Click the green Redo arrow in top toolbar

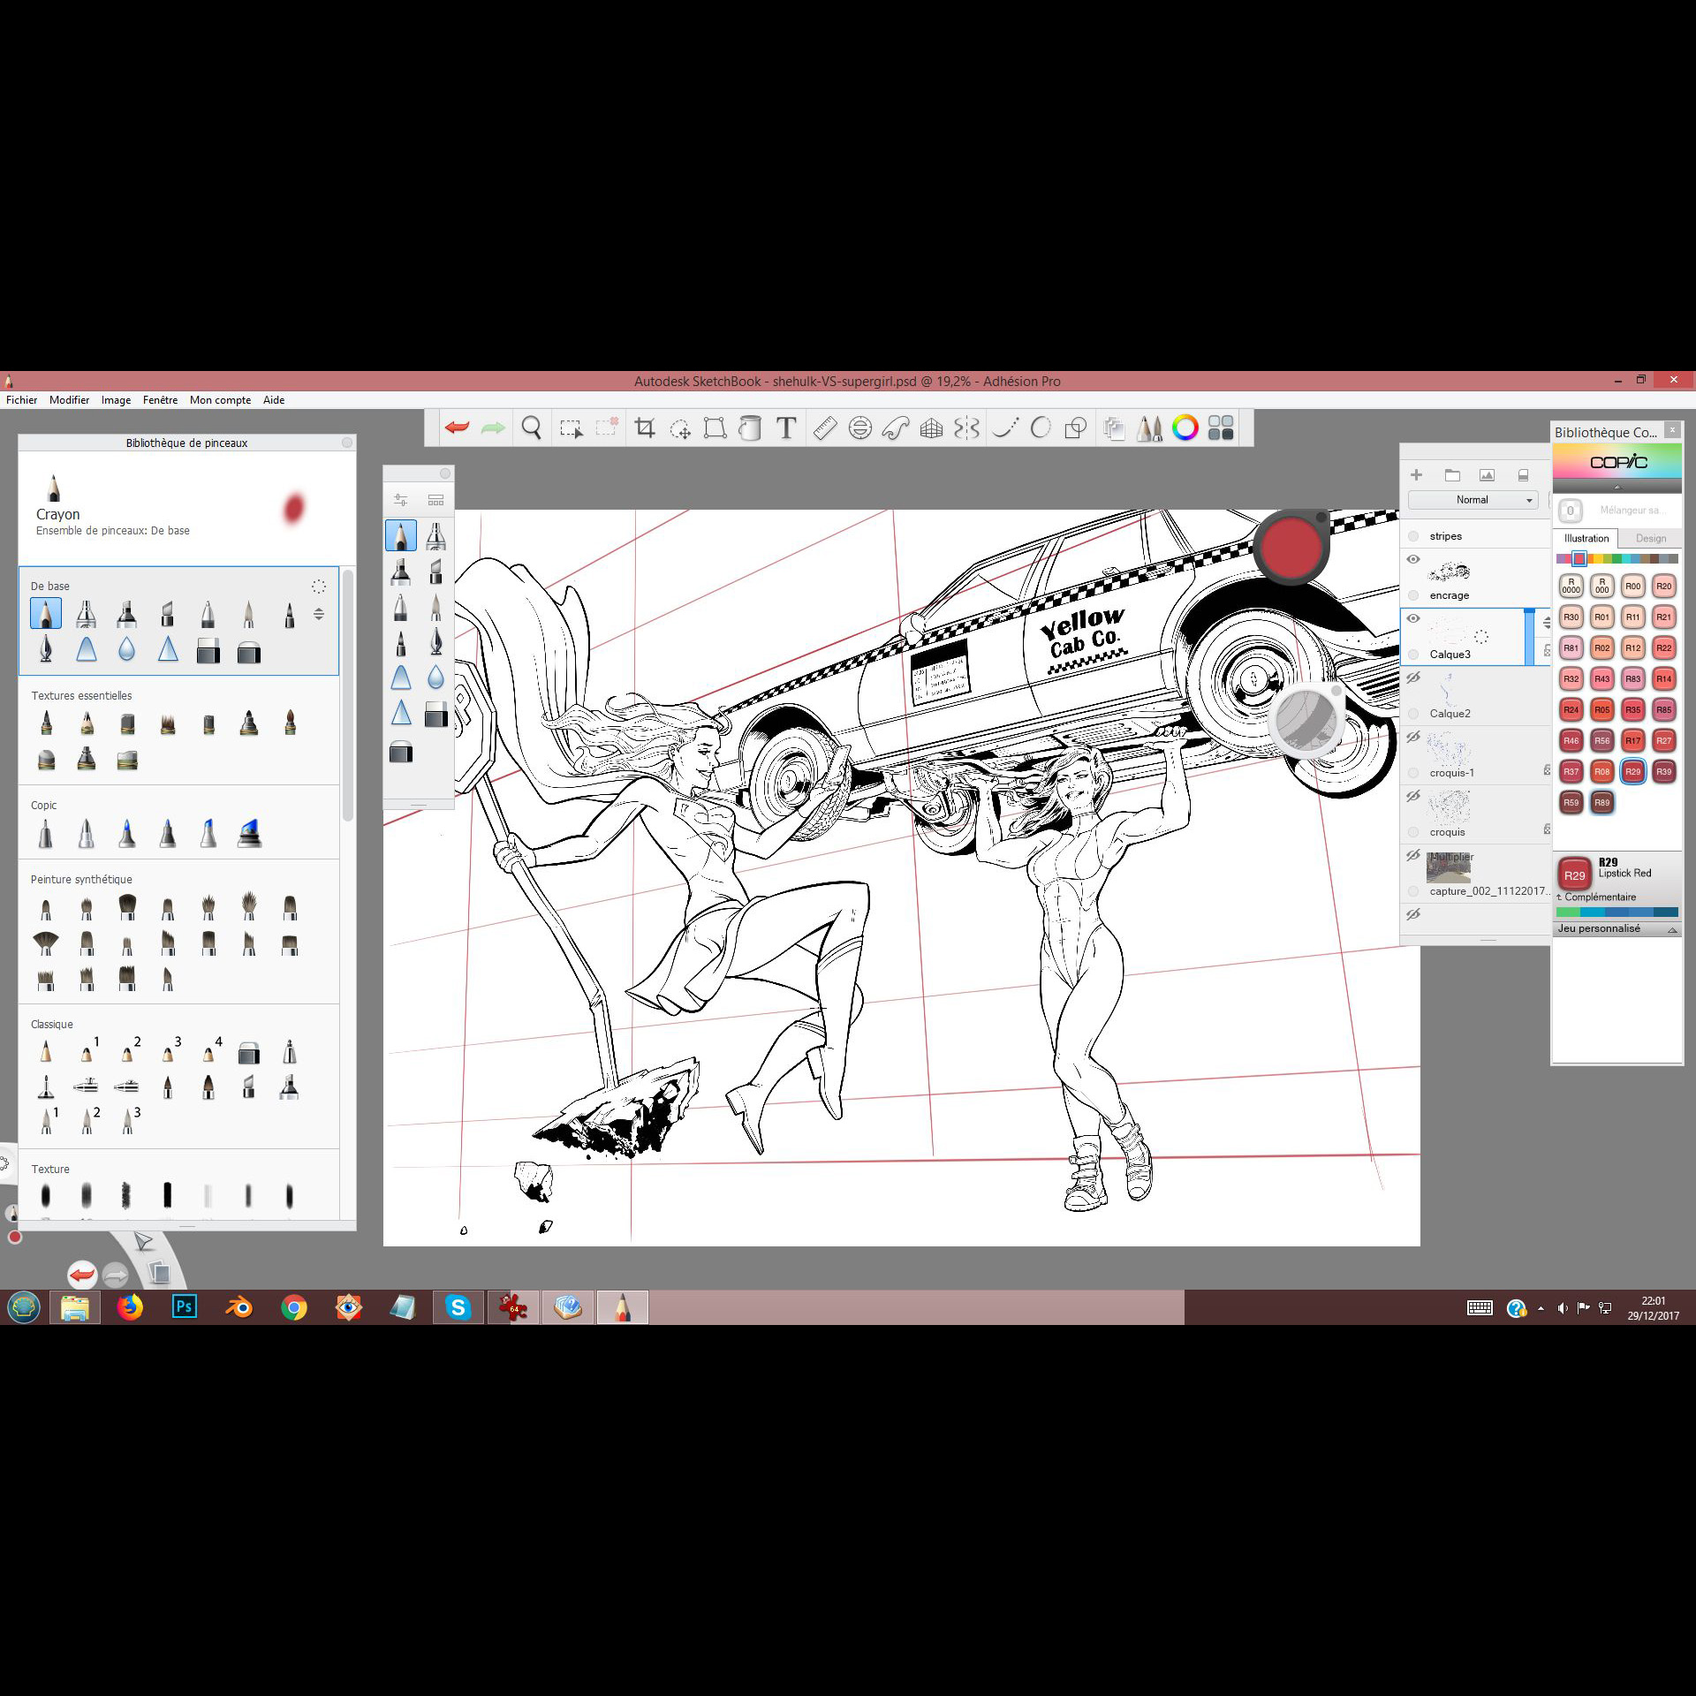pos(493,428)
